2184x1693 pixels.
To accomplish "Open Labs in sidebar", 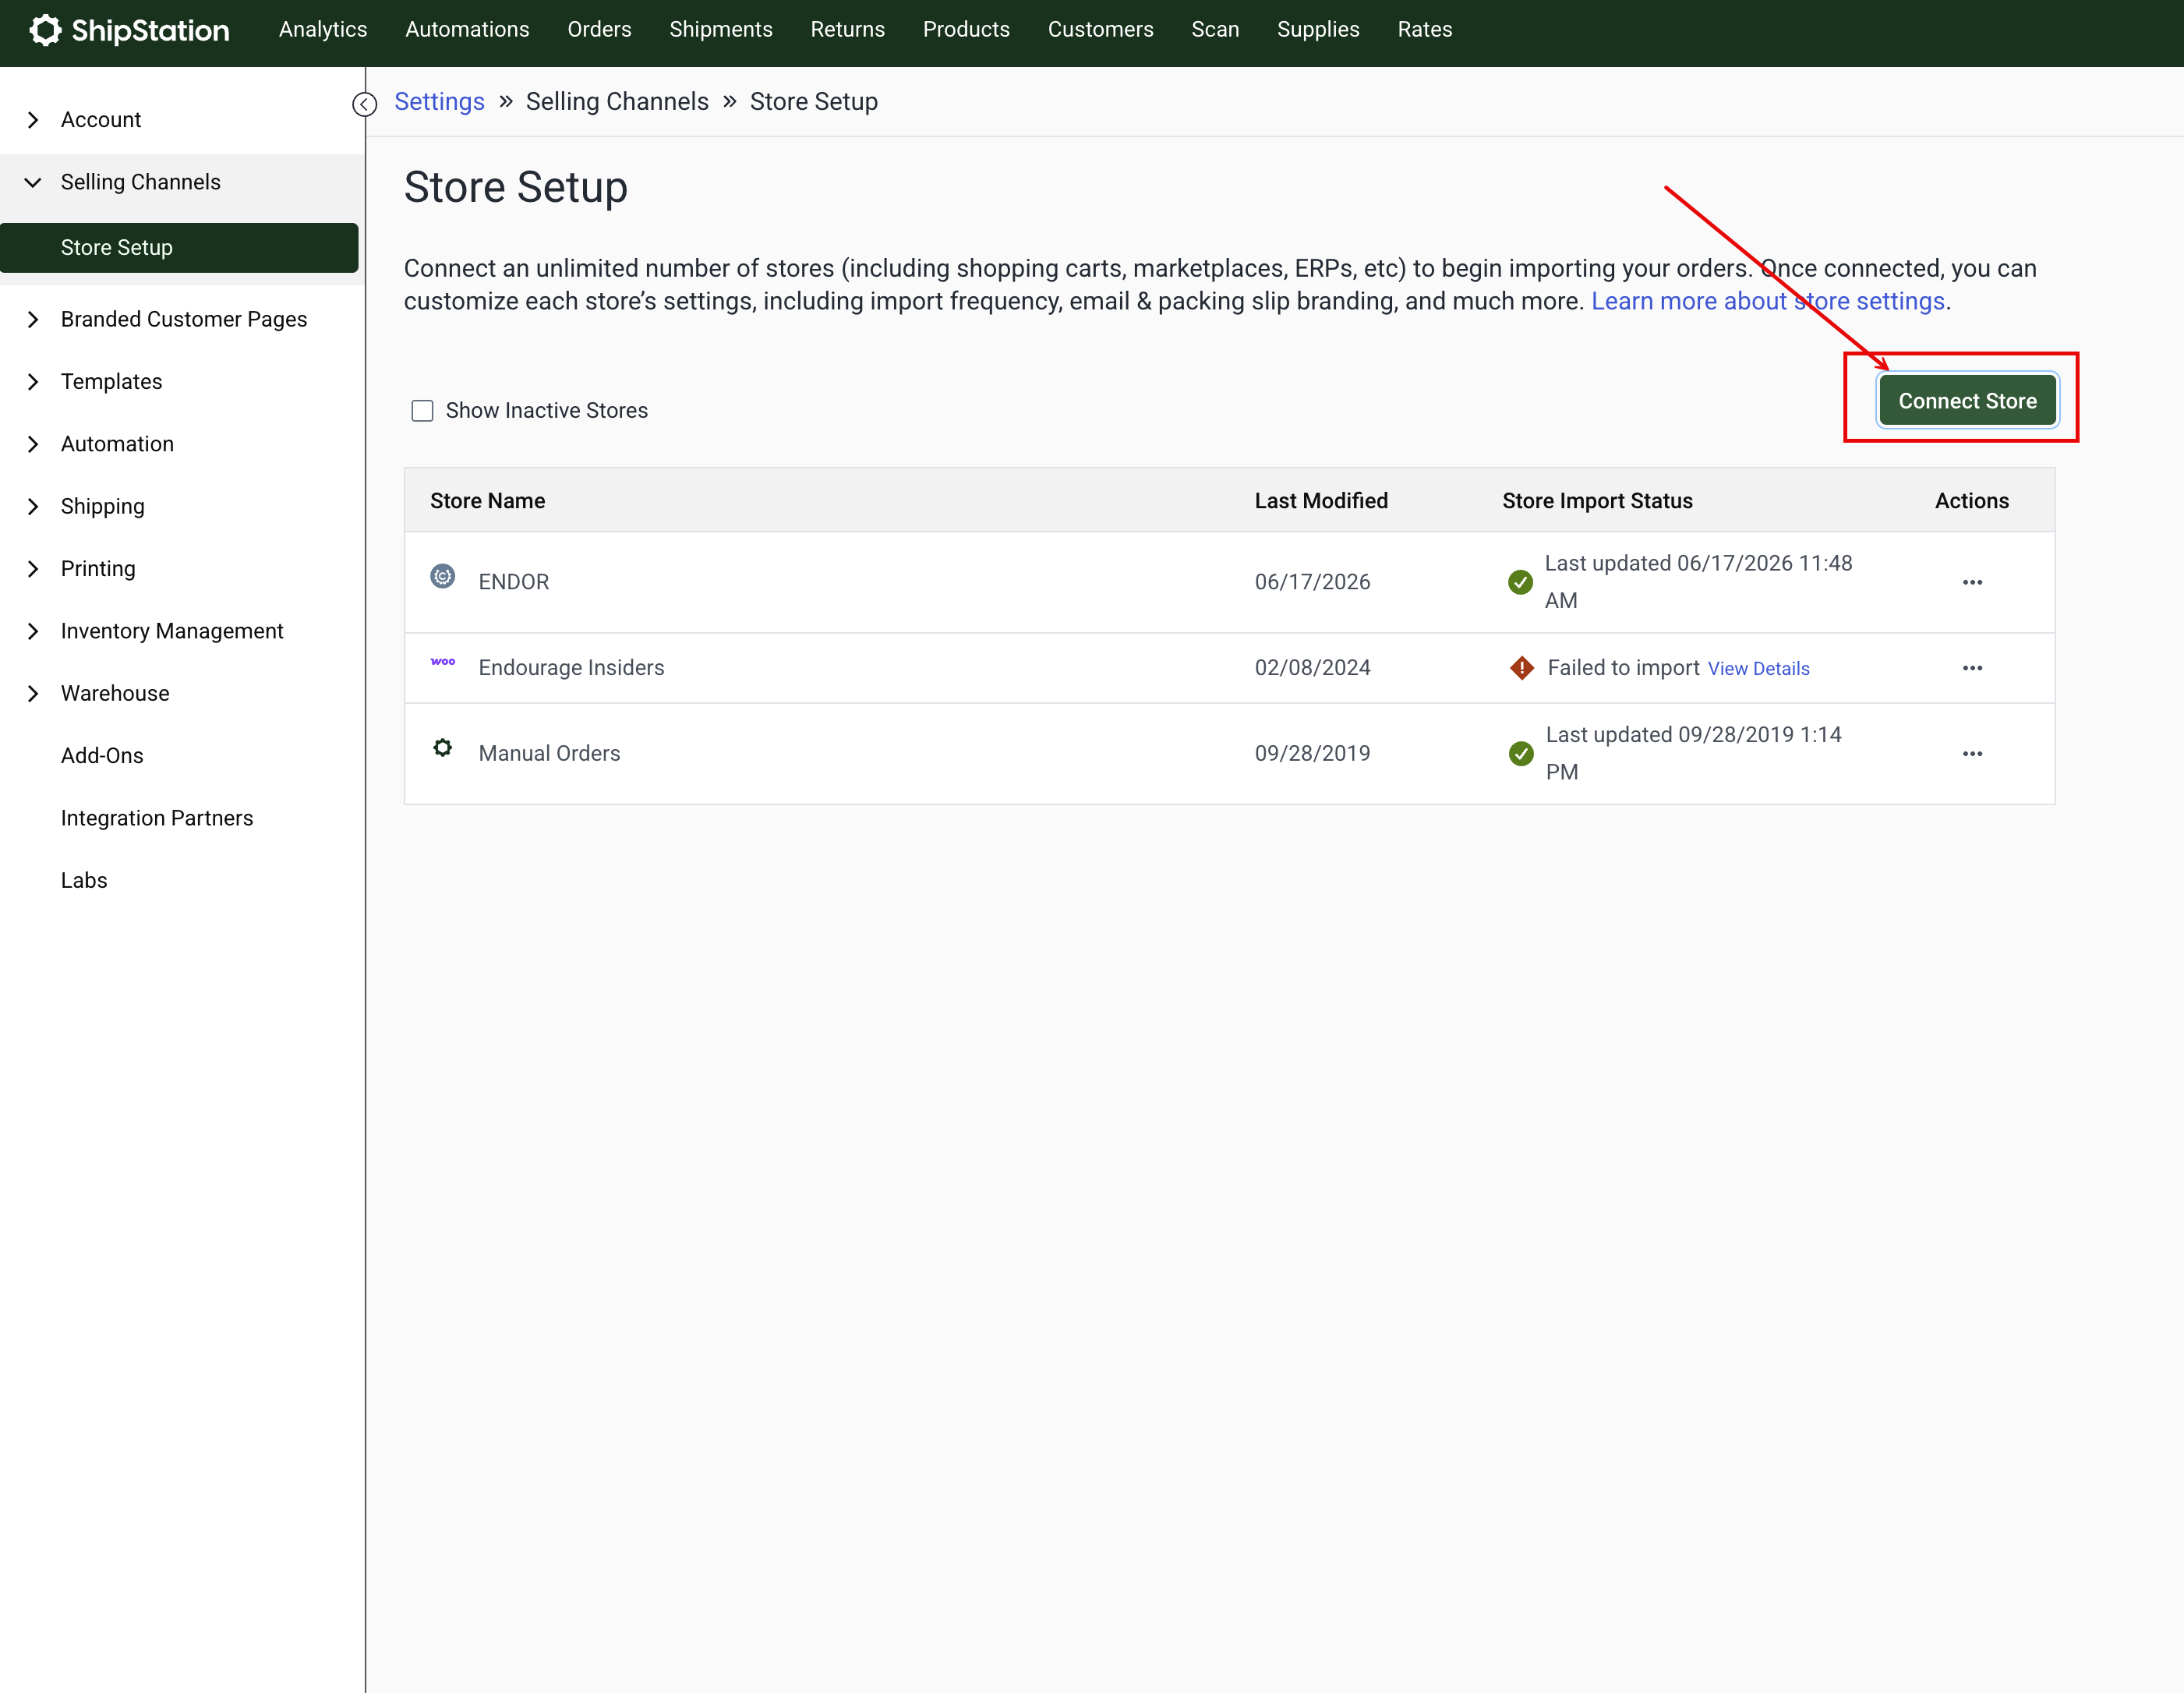I will pyautogui.click(x=84, y=881).
